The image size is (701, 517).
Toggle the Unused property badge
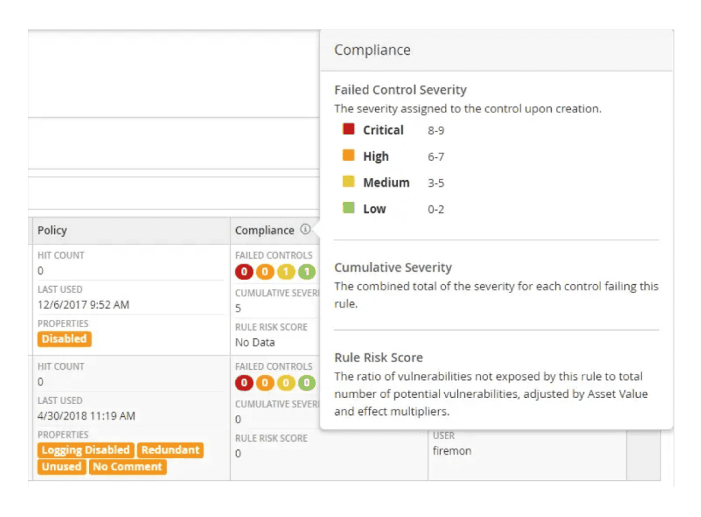(x=61, y=466)
